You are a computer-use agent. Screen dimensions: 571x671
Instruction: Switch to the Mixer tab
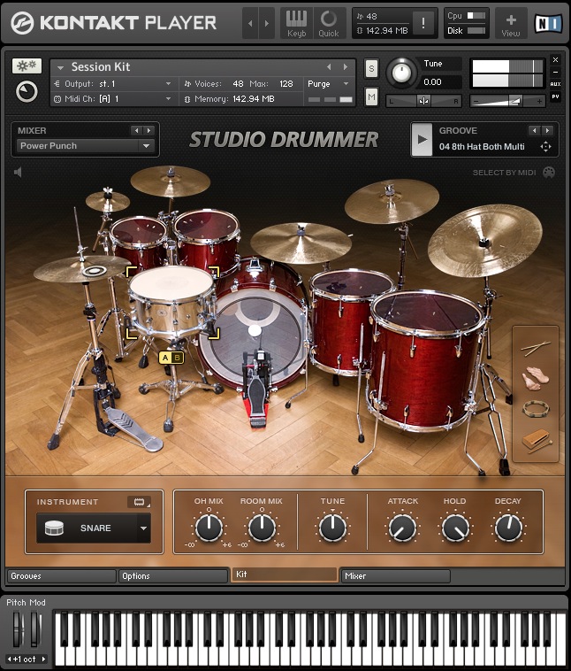pos(395,576)
